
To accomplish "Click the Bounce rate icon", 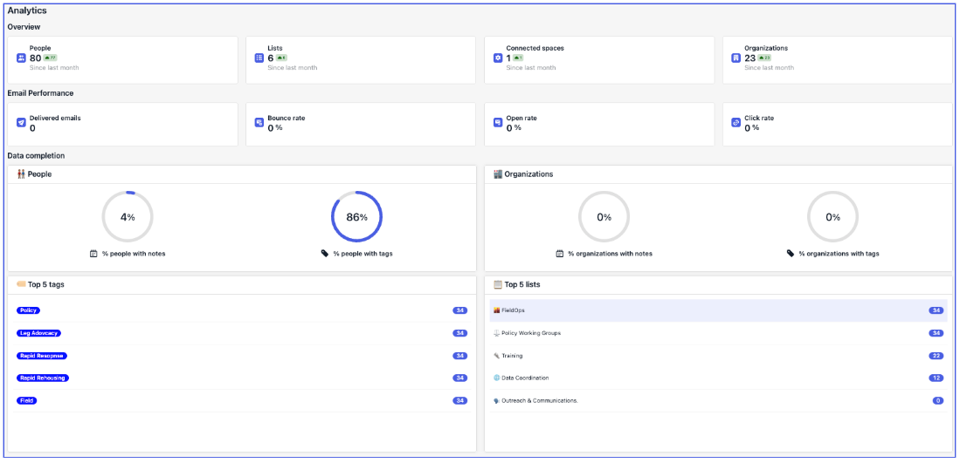I will click(259, 123).
